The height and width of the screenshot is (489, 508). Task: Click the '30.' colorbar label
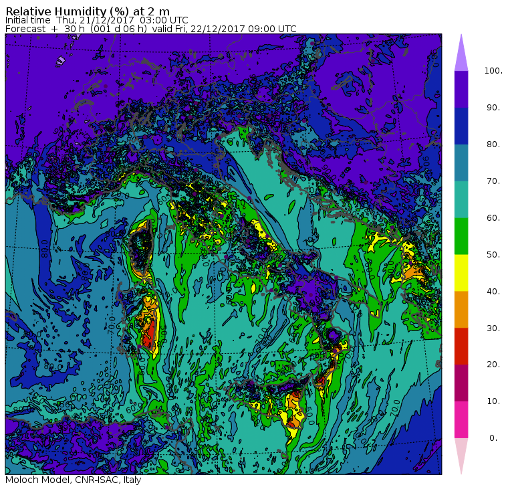pos(493,328)
